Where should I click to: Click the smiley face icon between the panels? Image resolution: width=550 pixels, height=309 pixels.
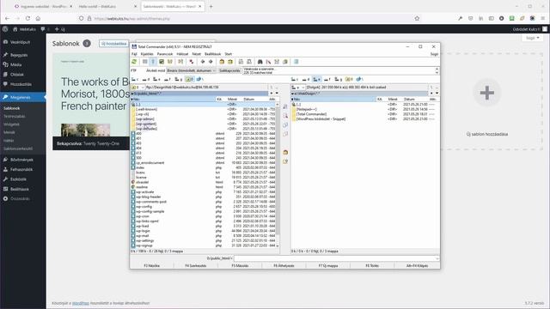click(285, 153)
